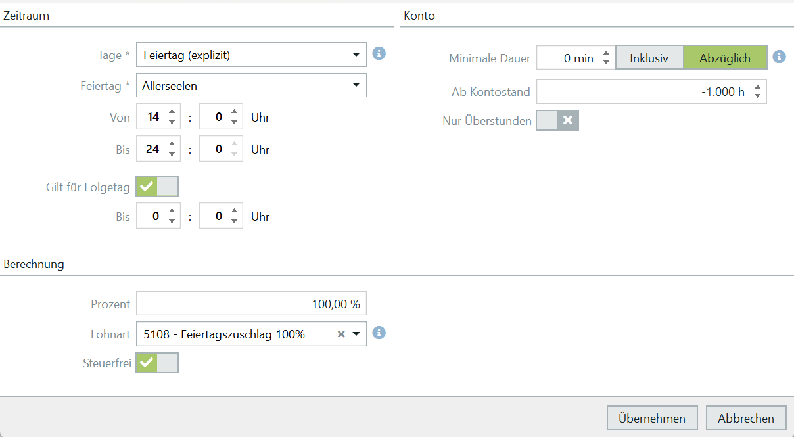Decrease the first Bis hour value of 24

(x=172, y=154)
